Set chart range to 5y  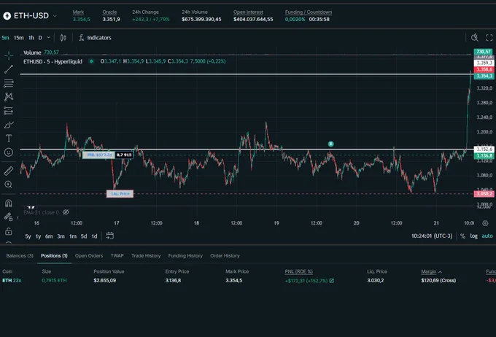click(28, 236)
